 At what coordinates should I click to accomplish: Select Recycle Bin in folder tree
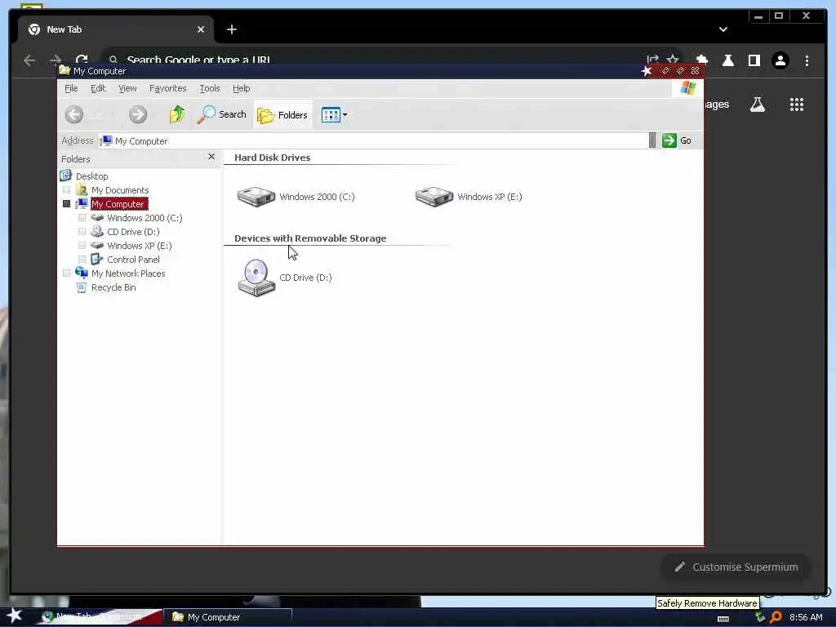(113, 287)
